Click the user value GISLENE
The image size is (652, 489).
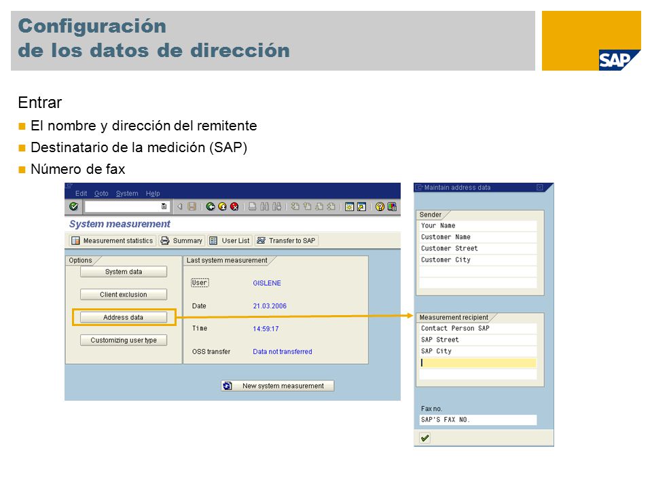267,283
